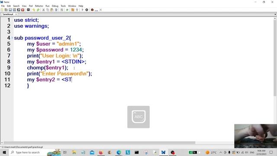Redo with the green arrow icon
The width and height of the screenshot is (277, 156).
pyautogui.click(x=38, y=10)
